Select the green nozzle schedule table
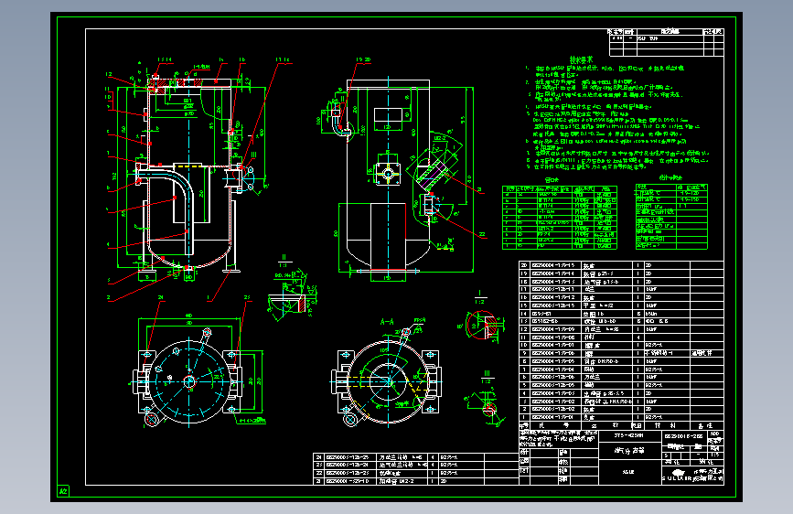The height and width of the screenshot is (514, 793). 560,218
